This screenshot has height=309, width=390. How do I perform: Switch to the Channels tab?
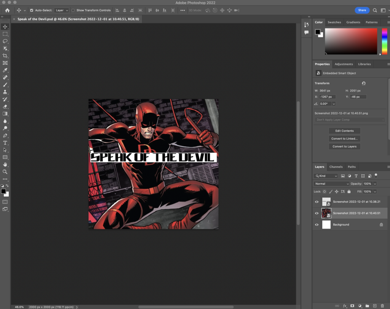(x=336, y=167)
